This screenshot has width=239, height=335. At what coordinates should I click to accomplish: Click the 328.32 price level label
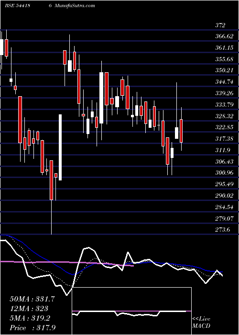(224, 116)
